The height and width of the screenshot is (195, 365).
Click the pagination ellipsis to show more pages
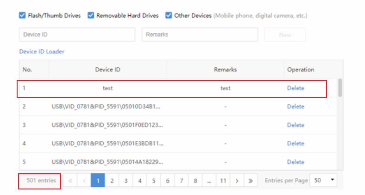209,181
